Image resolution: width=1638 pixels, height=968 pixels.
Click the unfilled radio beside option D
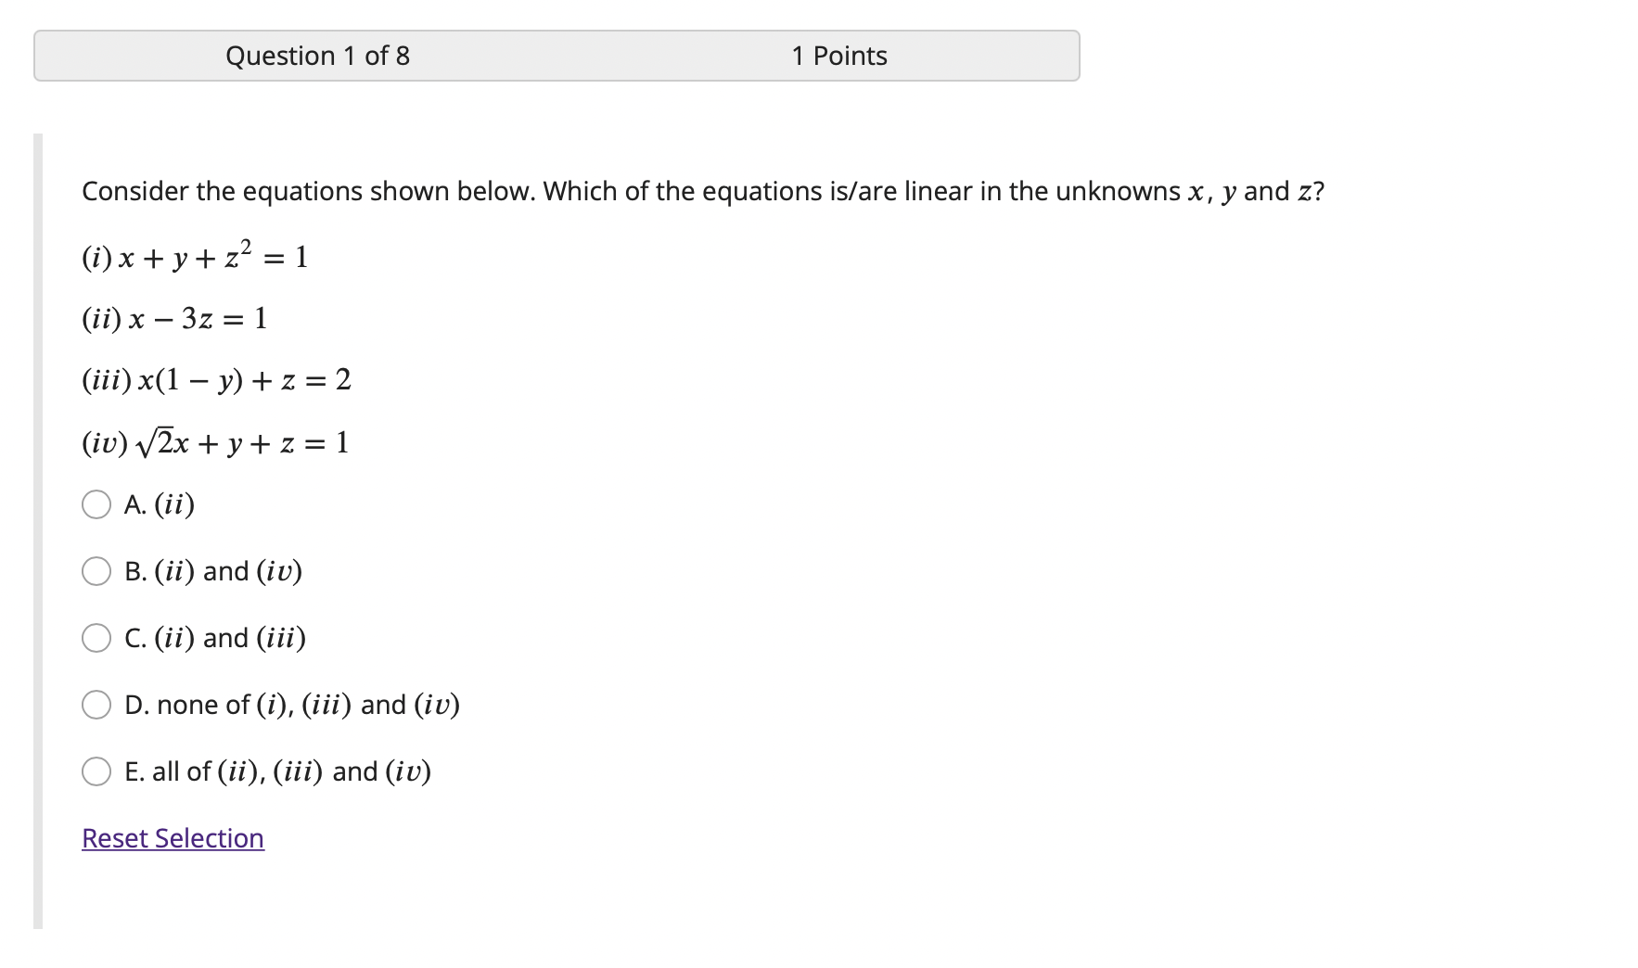pyautogui.click(x=96, y=705)
